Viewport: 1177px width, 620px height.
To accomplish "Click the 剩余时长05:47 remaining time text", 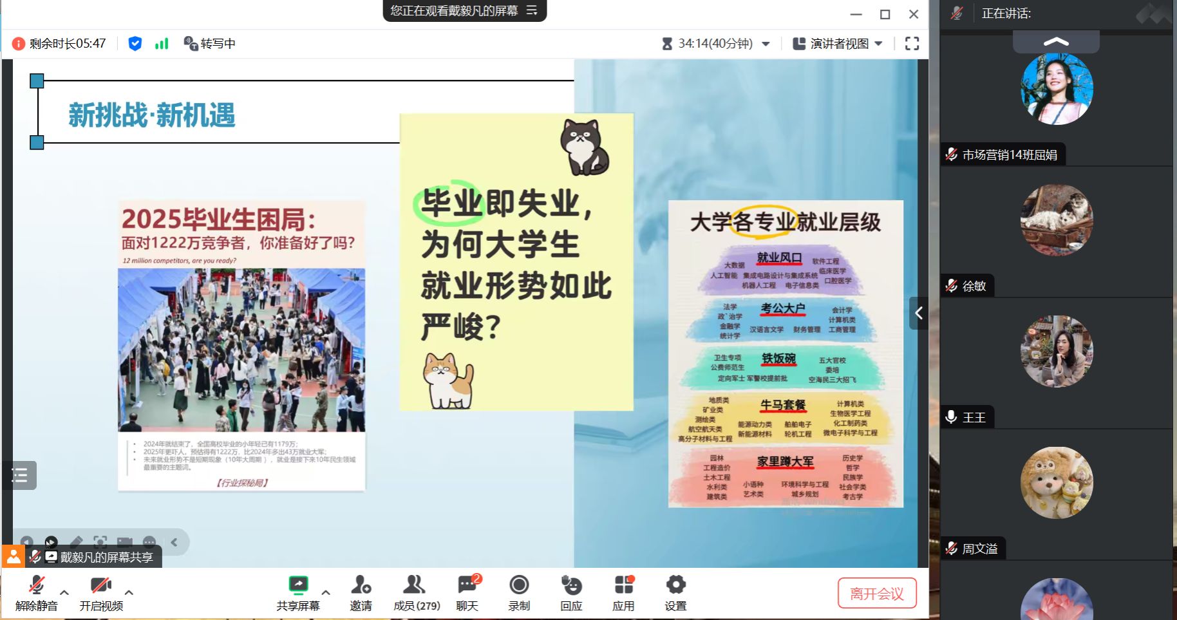I will (x=68, y=44).
